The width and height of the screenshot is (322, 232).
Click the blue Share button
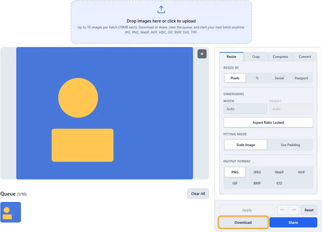293,222
